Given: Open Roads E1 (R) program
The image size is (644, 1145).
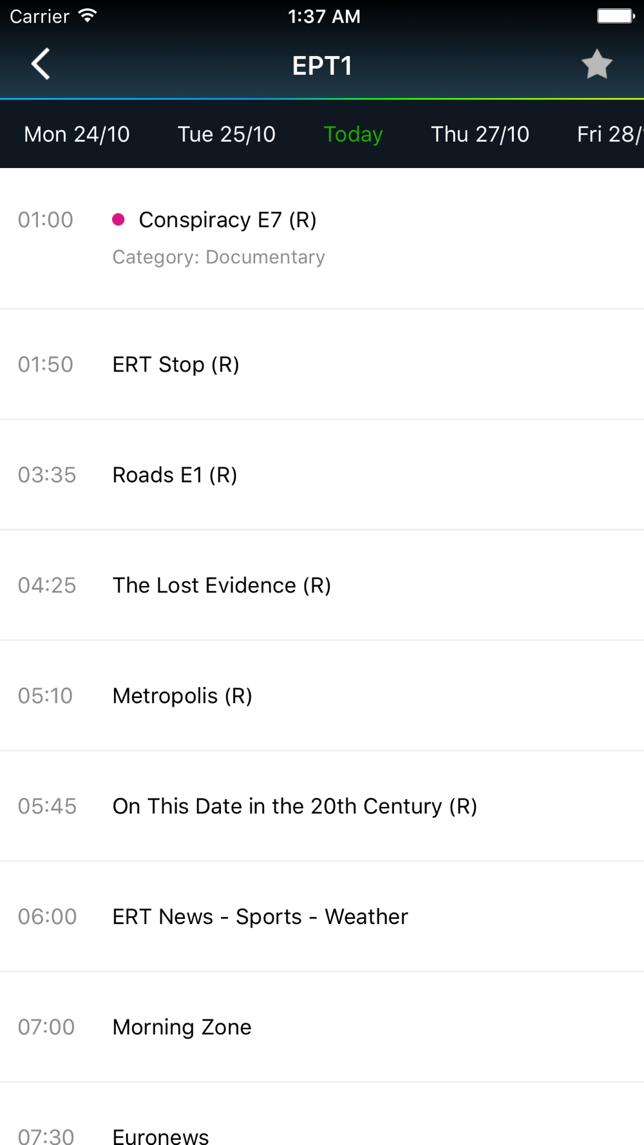Looking at the screenshot, I should point(175,475).
